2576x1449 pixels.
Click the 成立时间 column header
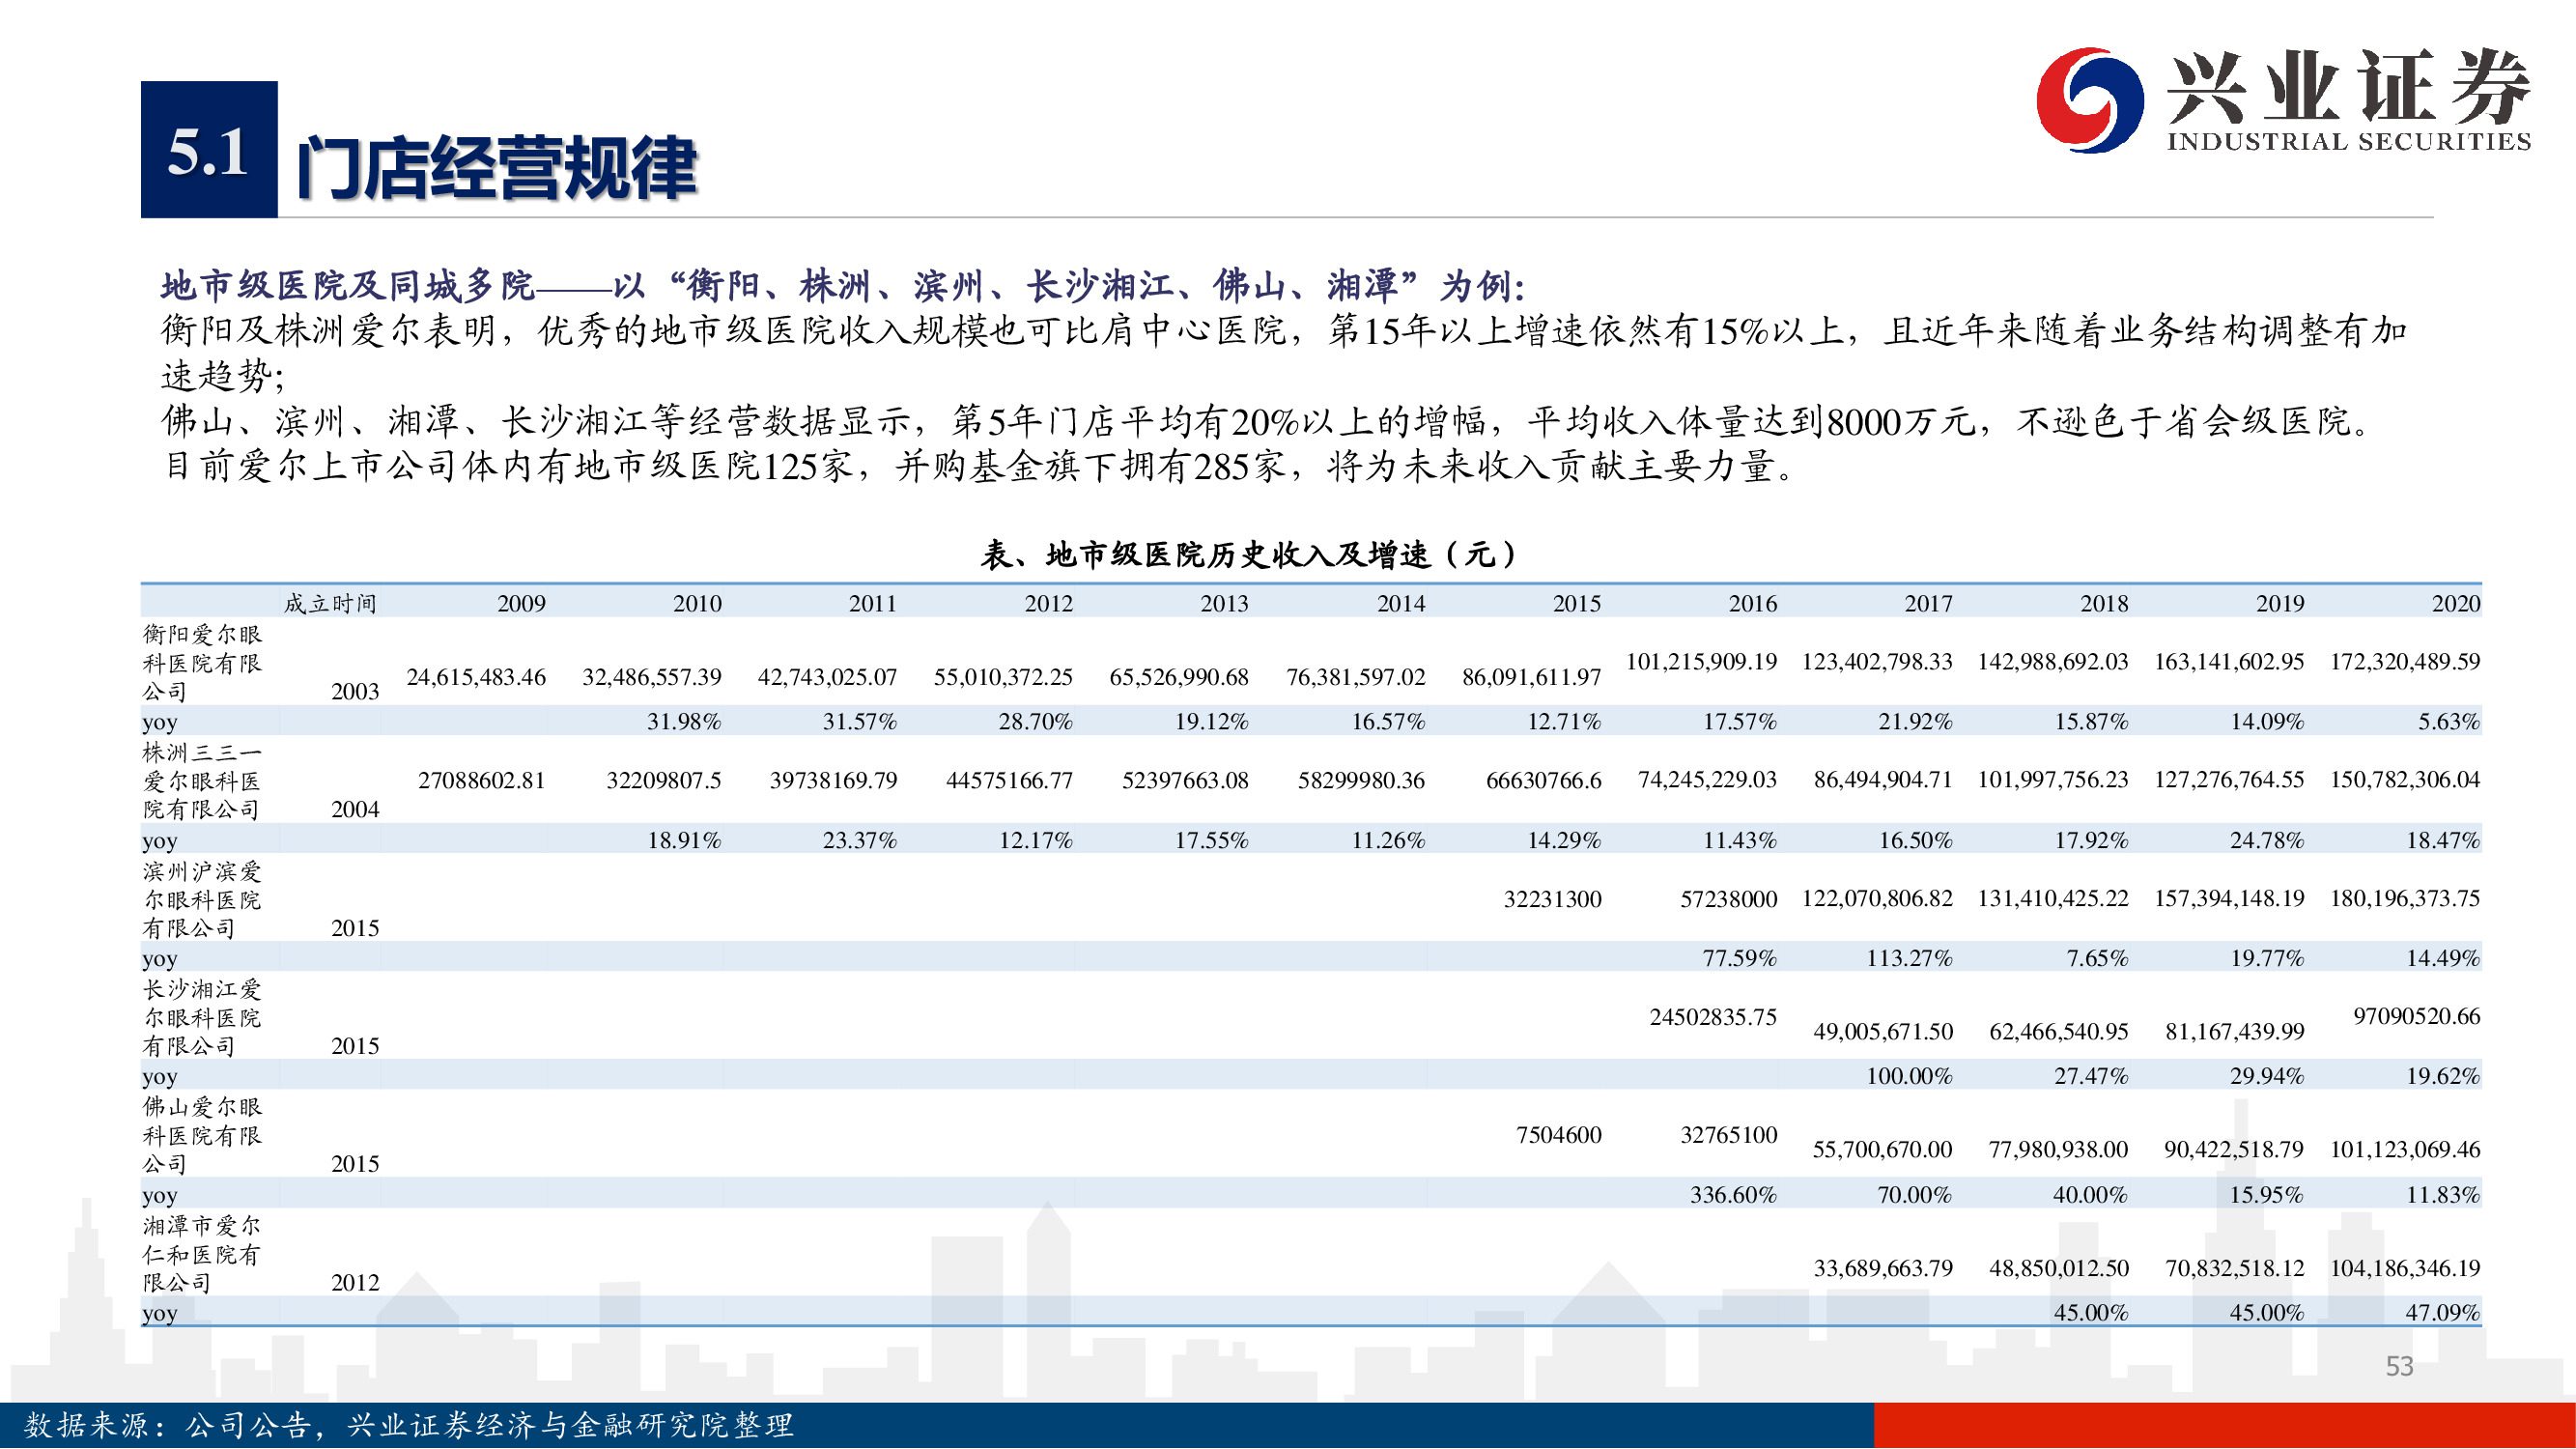(x=330, y=603)
